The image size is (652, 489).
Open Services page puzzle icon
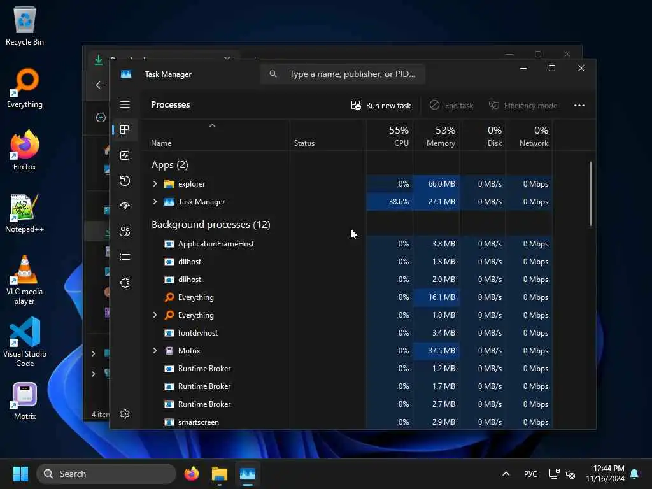(125, 283)
